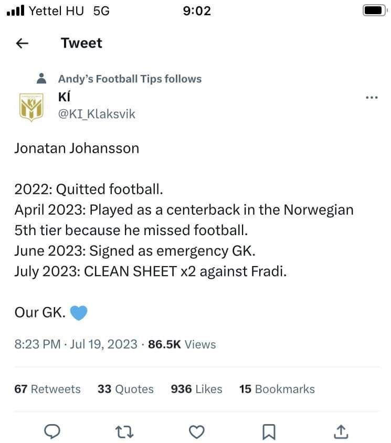Screen dimensions: 391x443
Task: Open the @KI_Klaksvik handle profile
Action: click(97, 114)
